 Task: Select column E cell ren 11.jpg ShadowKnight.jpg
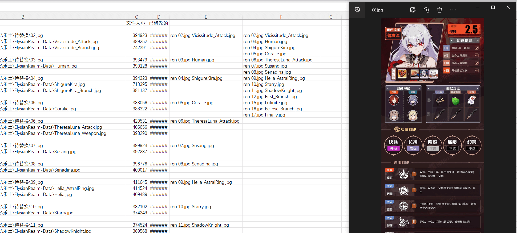[206, 225]
